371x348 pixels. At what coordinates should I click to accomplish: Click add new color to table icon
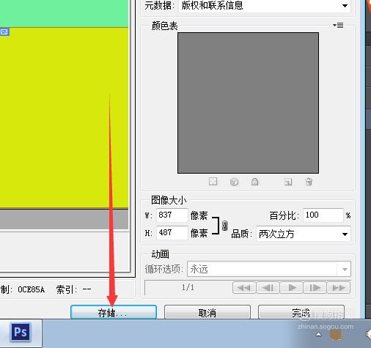(x=288, y=182)
